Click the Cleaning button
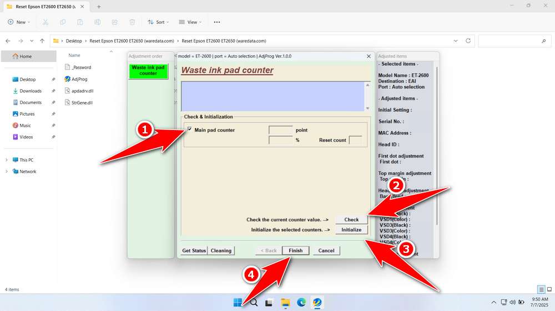Viewport: 555px width, 311px height. [221, 251]
